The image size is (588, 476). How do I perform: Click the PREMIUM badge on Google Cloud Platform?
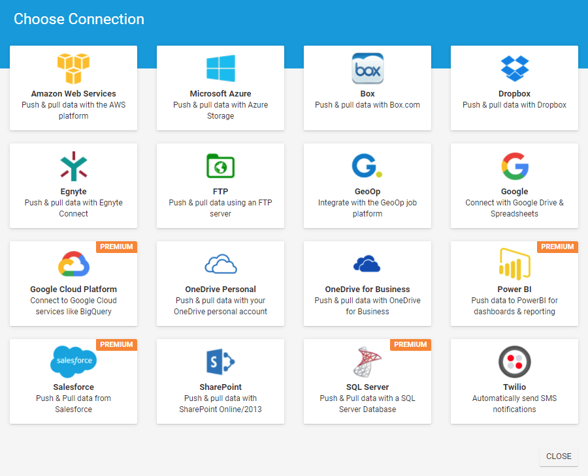[x=117, y=247]
